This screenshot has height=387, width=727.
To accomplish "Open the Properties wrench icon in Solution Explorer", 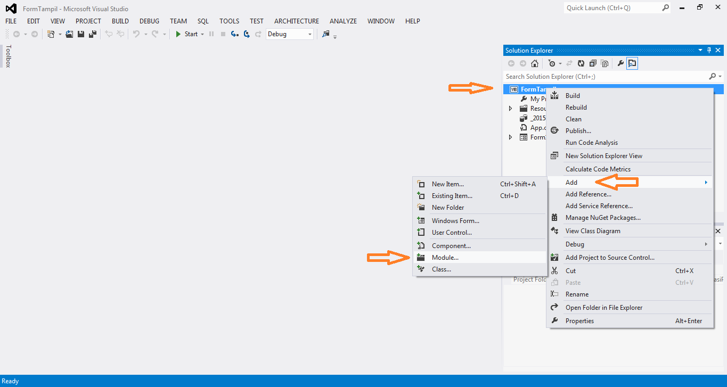I will tap(620, 63).
